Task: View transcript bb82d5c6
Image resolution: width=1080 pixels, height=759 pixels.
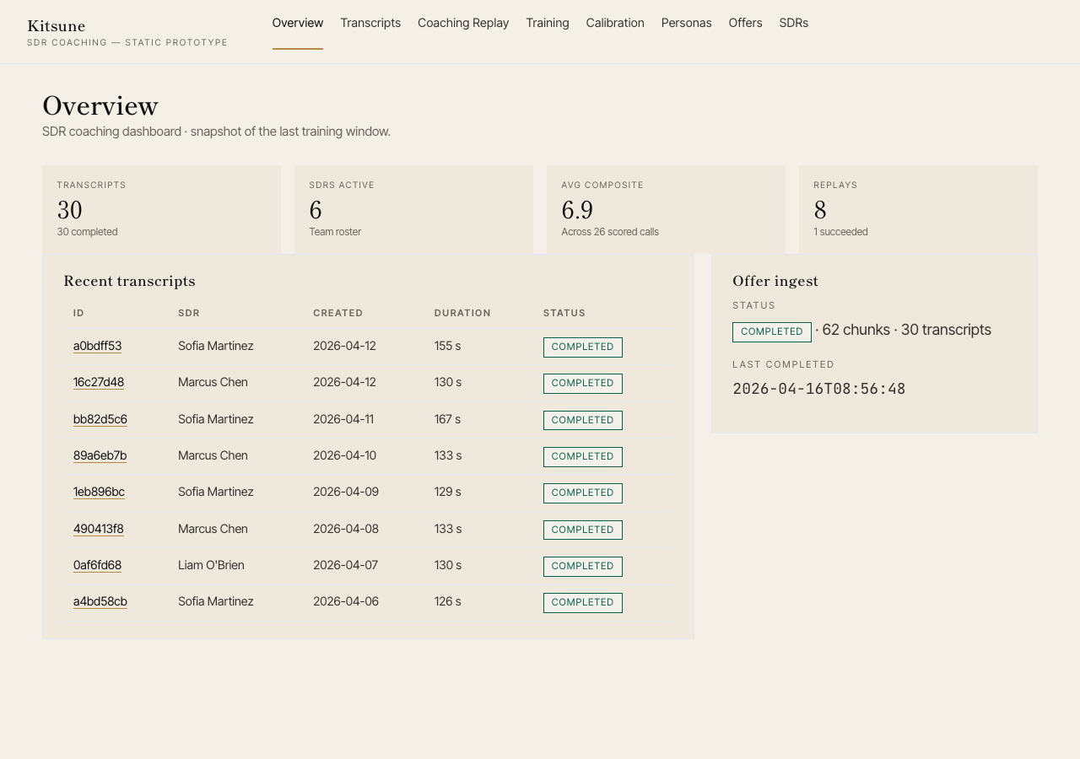Action: point(100,419)
